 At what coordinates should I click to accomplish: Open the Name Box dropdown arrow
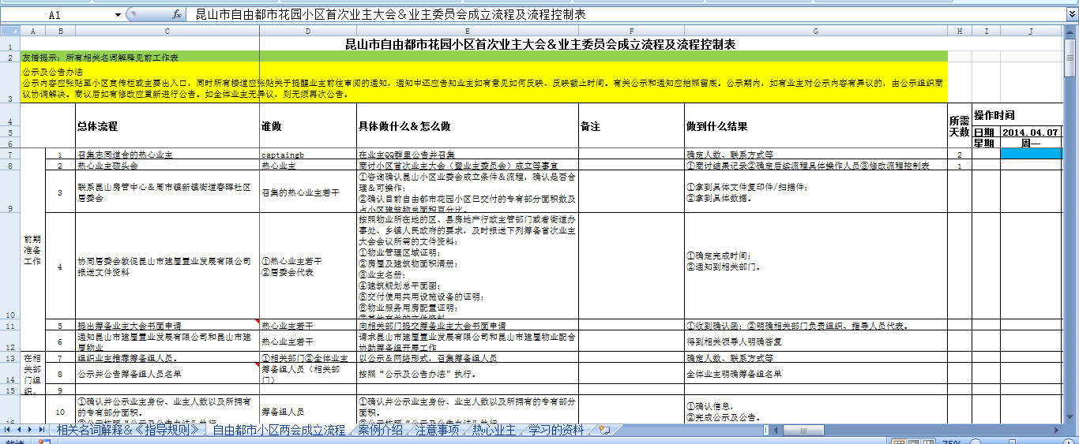tap(118, 15)
